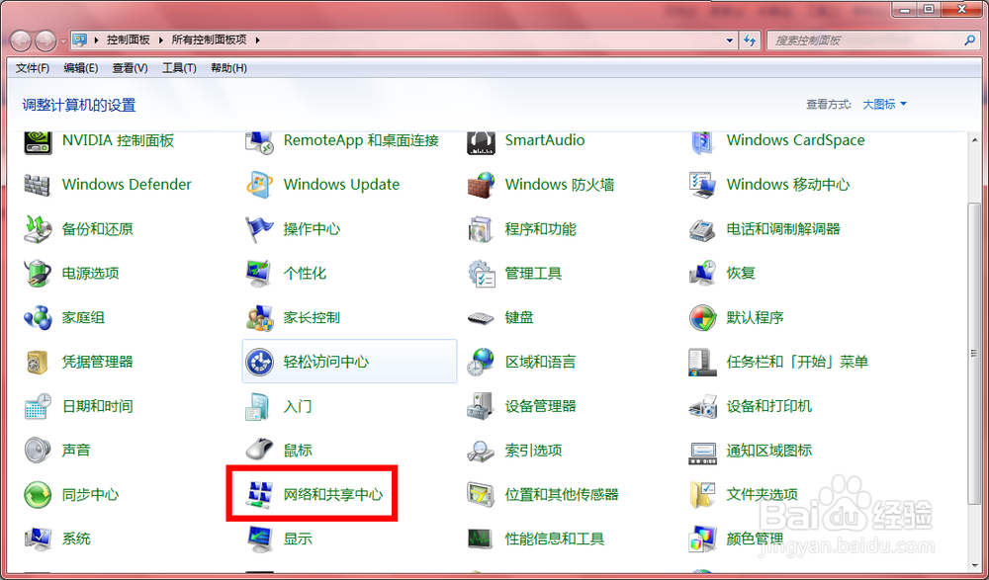Refresh the page with the refresh button
The height and width of the screenshot is (580, 989).
752,40
